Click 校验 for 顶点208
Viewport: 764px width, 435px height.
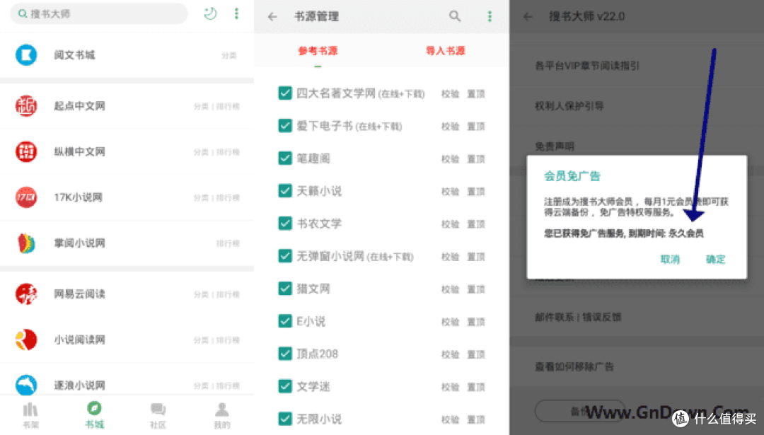450,354
